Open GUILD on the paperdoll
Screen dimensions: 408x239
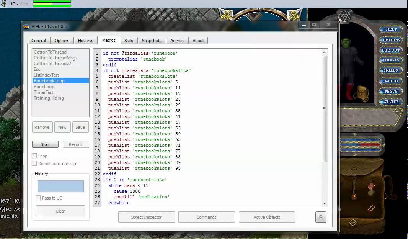point(391,81)
